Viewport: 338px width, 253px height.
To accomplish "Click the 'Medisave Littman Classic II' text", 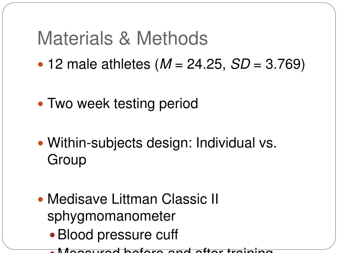I will [x=133, y=199].
